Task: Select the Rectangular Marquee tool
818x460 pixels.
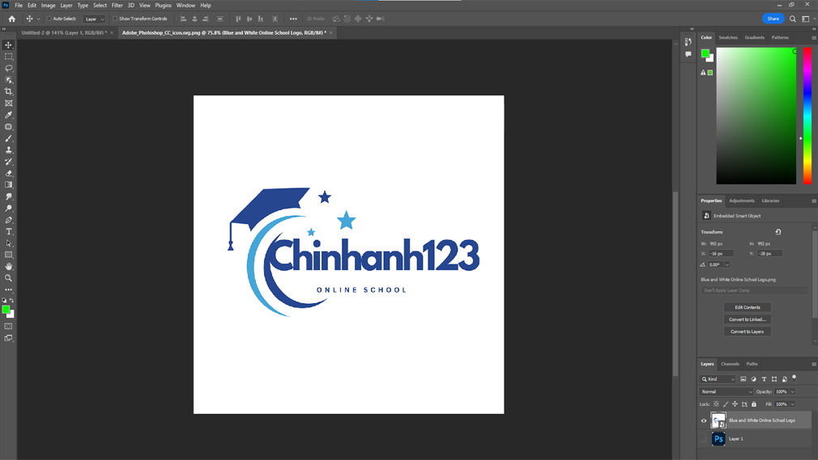Action: tap(8, 57)
